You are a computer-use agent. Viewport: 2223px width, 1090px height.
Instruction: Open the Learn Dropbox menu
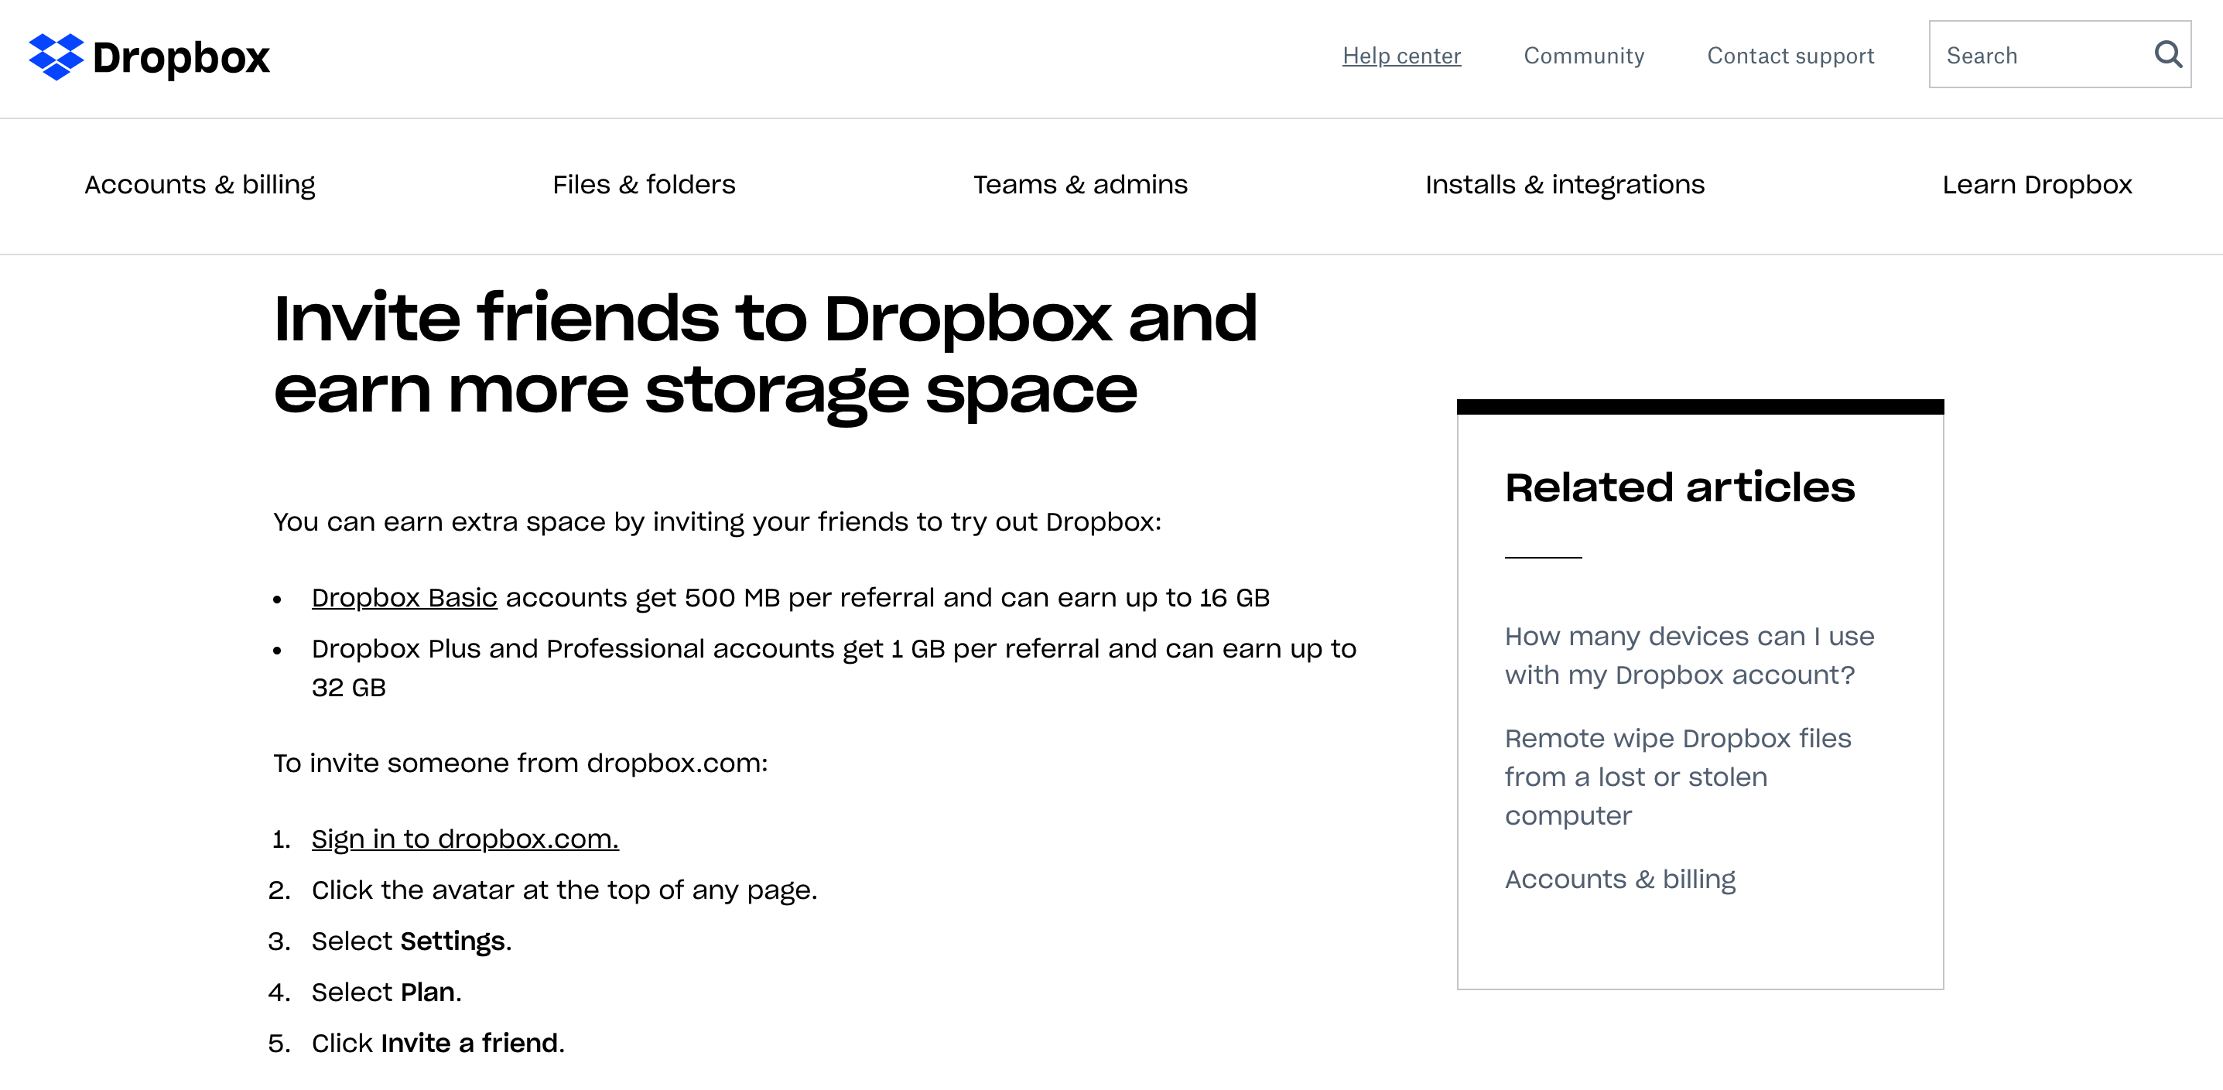2037,185
